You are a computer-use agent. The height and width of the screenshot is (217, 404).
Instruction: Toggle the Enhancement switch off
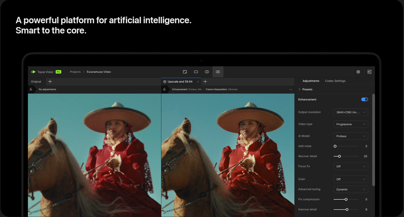pyautogui.click(x=364, y=100)
